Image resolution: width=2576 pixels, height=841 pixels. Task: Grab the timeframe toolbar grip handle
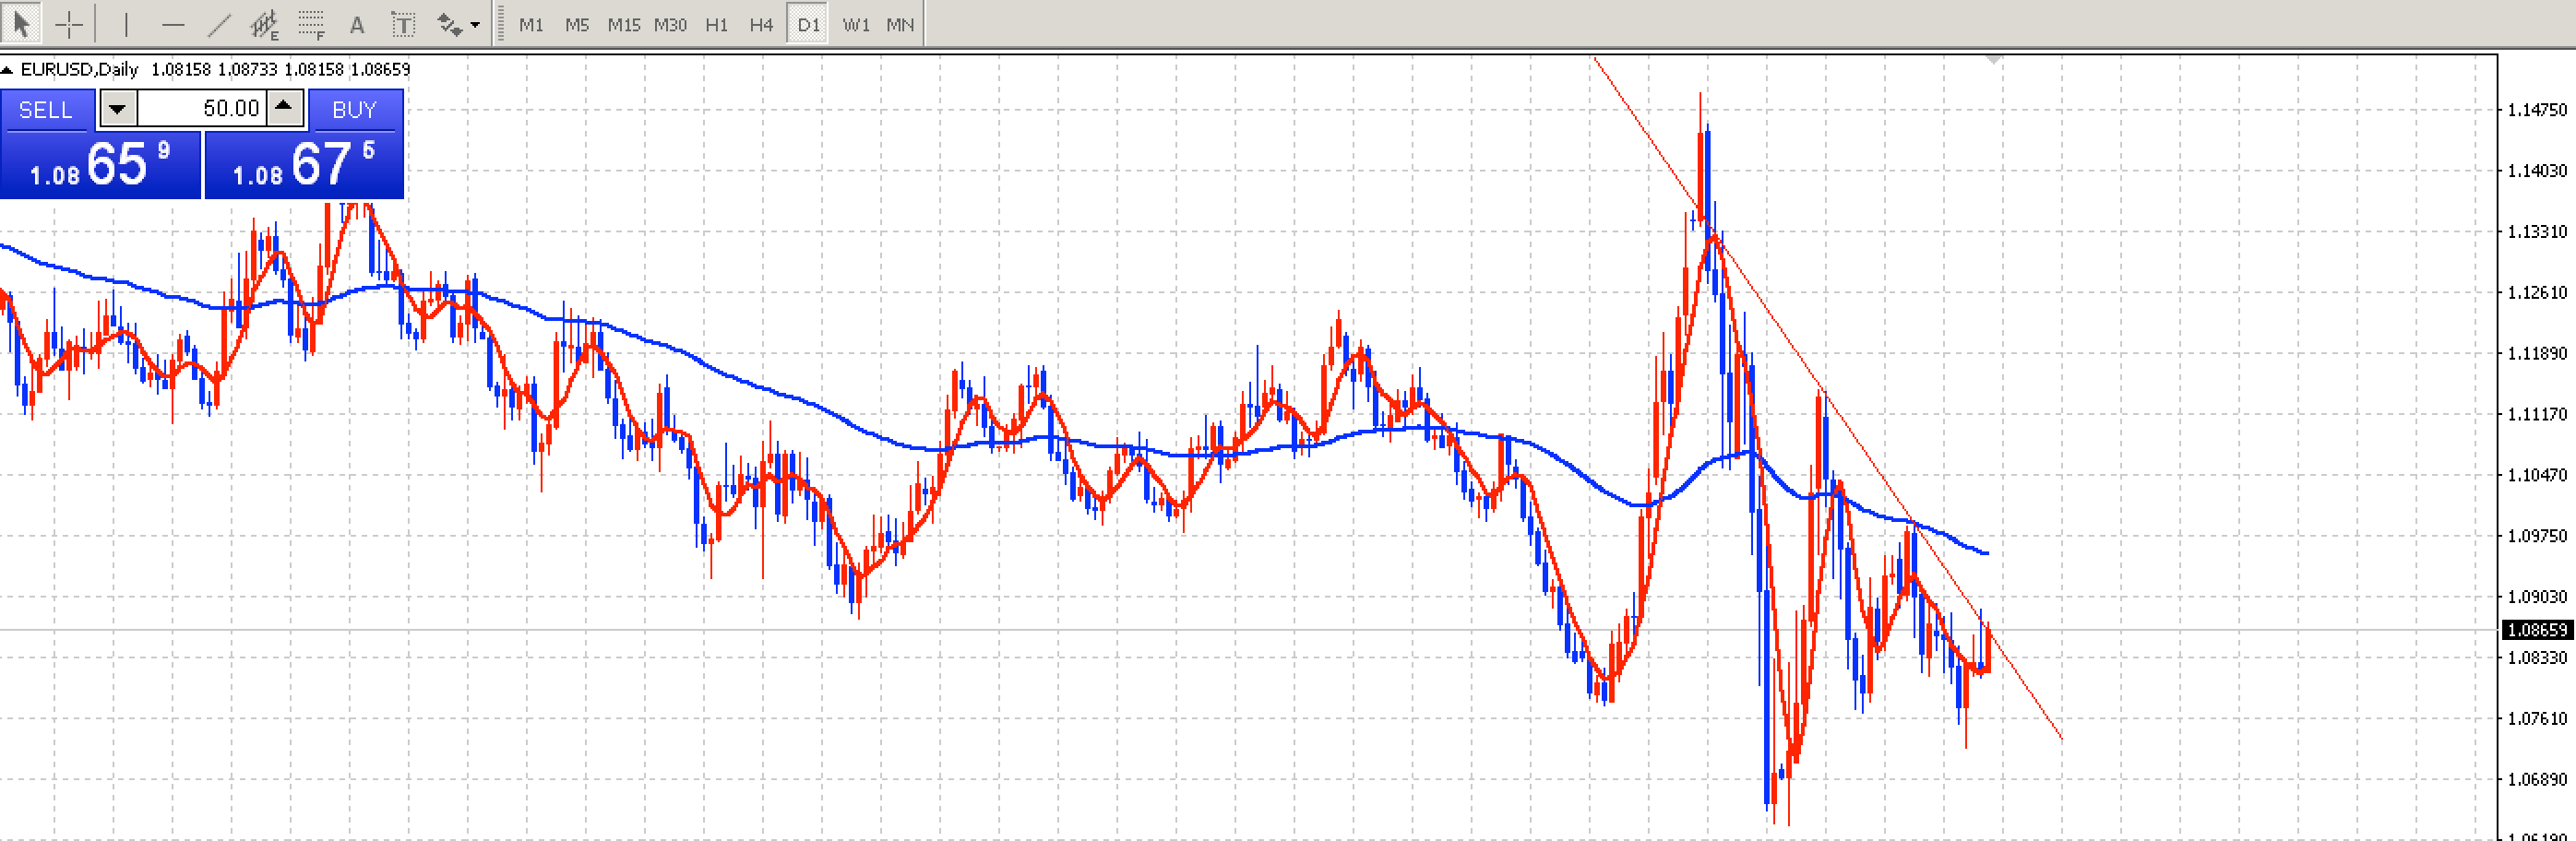[x=500, y=24]
